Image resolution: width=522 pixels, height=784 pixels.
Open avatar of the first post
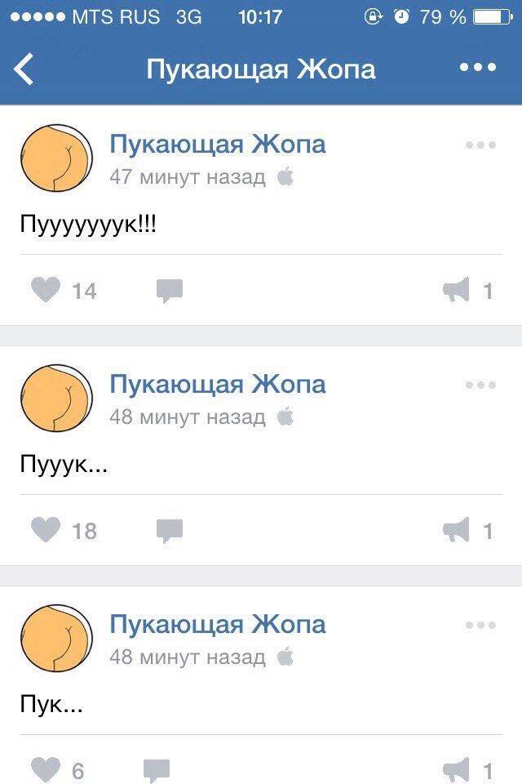(56, 158)
